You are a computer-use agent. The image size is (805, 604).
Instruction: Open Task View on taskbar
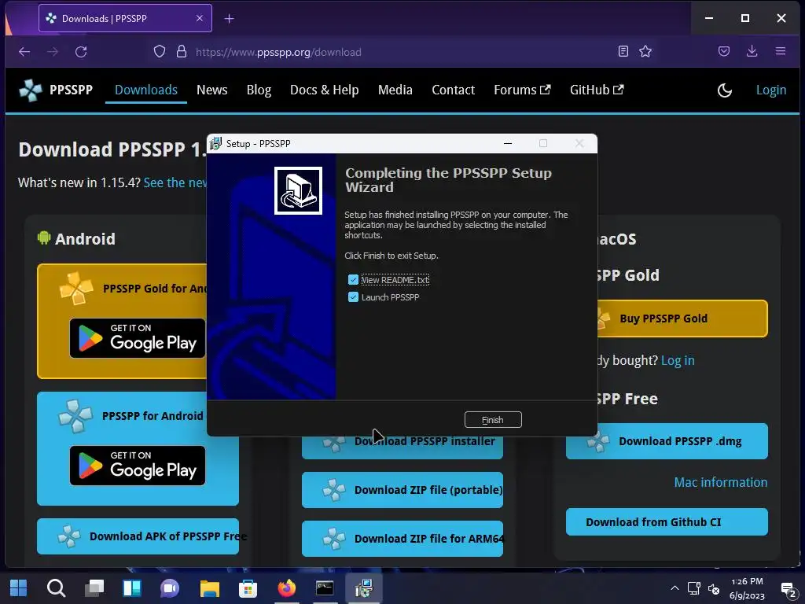coord(94,588)
